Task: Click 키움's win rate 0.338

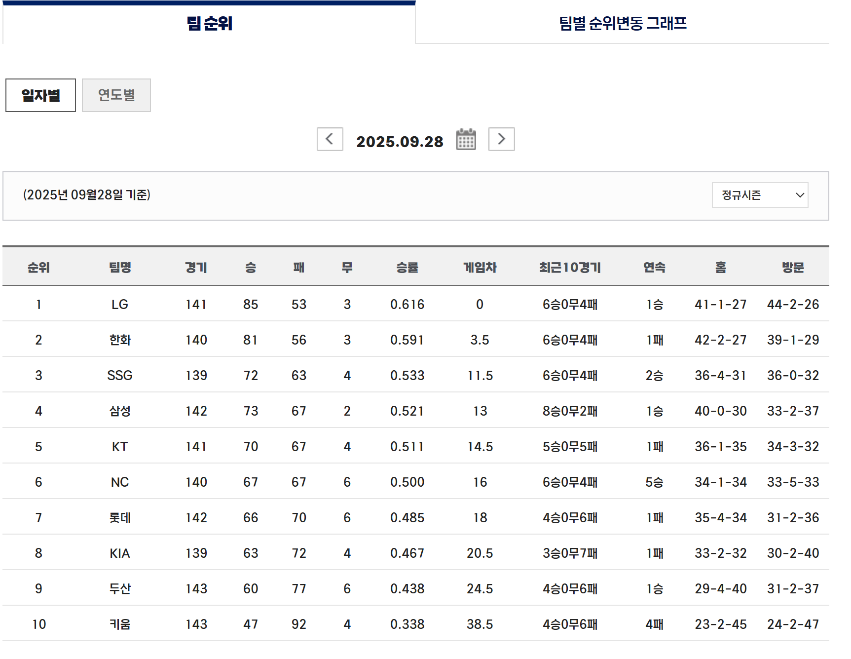Action: point(407,624)
